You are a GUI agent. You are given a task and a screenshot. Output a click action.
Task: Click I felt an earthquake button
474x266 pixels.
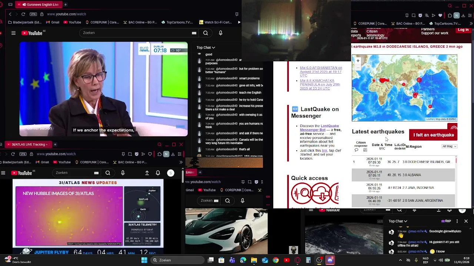[x=434, y=135]
